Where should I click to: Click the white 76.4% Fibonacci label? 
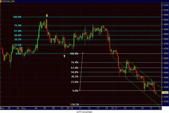click(x=75, y=63)
